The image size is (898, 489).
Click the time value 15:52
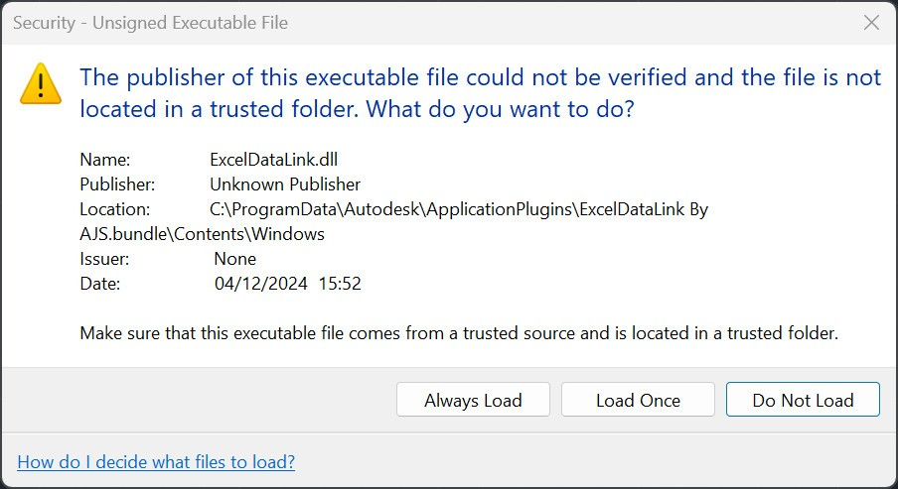pos(340,283)
